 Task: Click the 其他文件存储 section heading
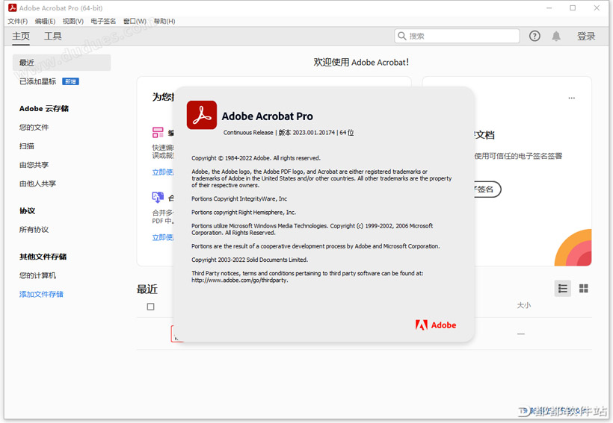point(43,257)
